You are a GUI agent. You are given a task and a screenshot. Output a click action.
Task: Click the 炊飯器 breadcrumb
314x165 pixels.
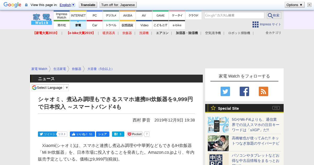click(77, 69)
